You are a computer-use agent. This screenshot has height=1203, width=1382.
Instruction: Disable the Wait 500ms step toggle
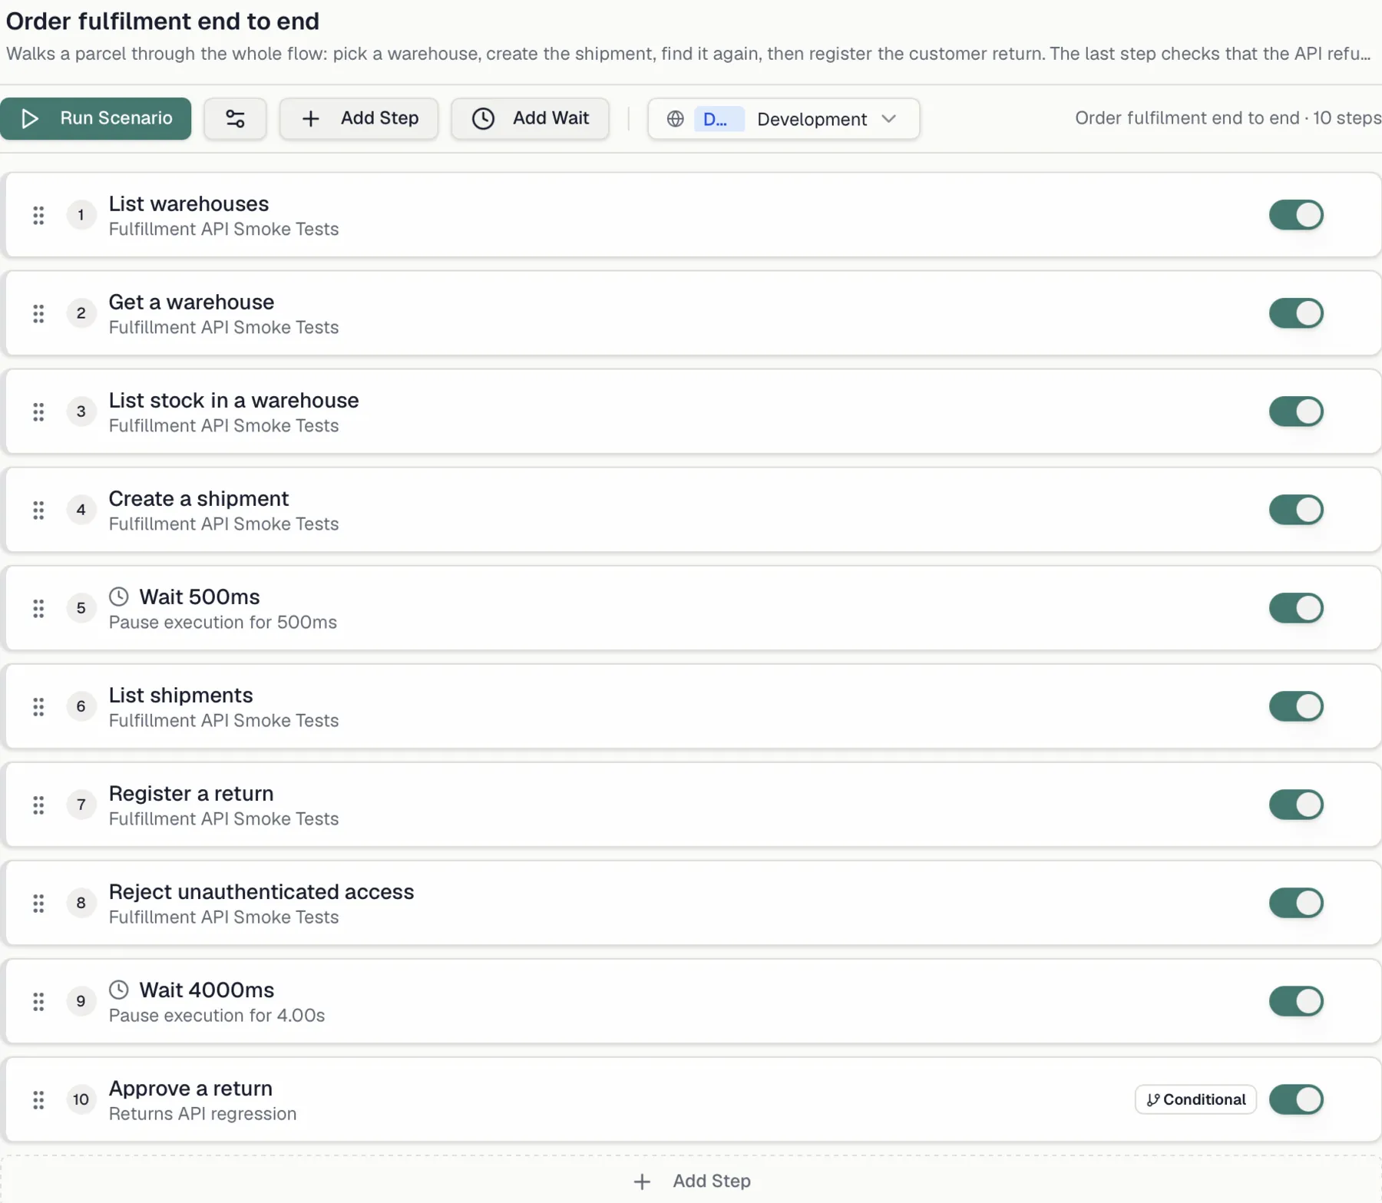pos(1296,608)
